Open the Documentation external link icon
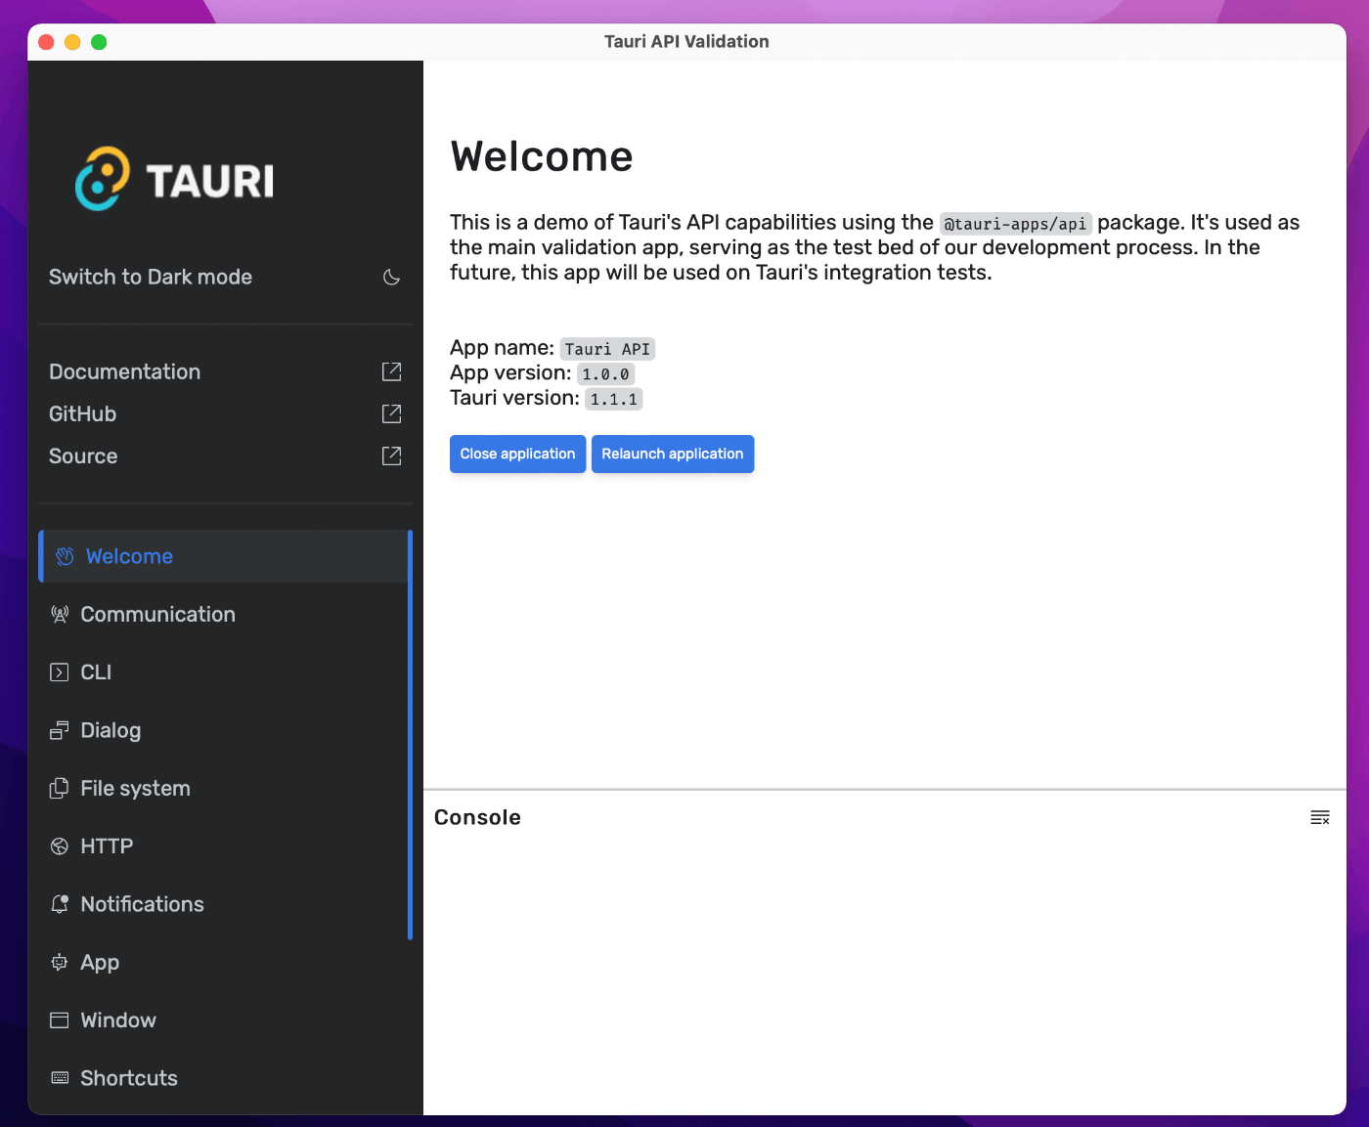 coord(391,371)
